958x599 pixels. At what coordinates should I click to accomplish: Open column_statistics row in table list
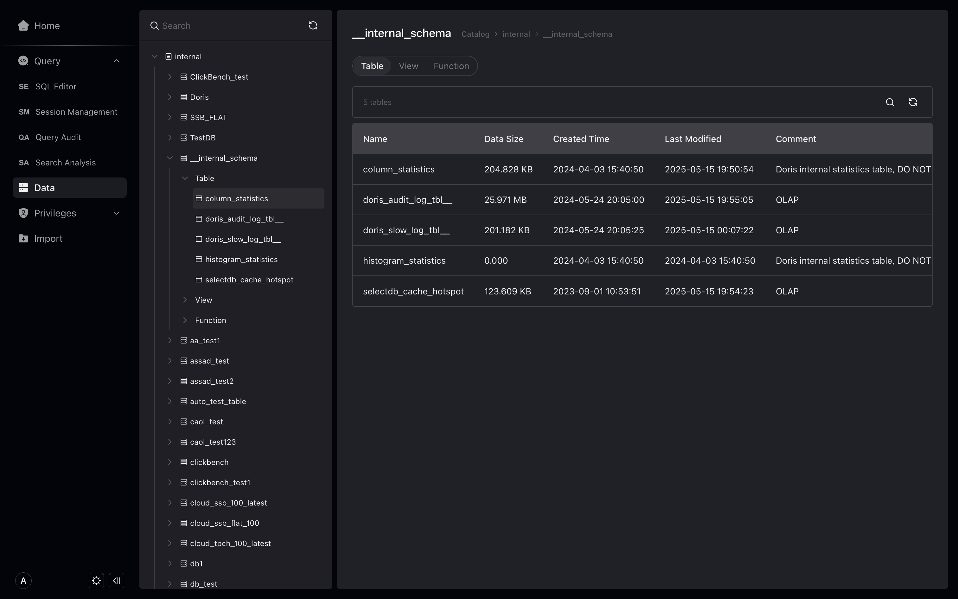pyautogui.click(x=642, y=169)
